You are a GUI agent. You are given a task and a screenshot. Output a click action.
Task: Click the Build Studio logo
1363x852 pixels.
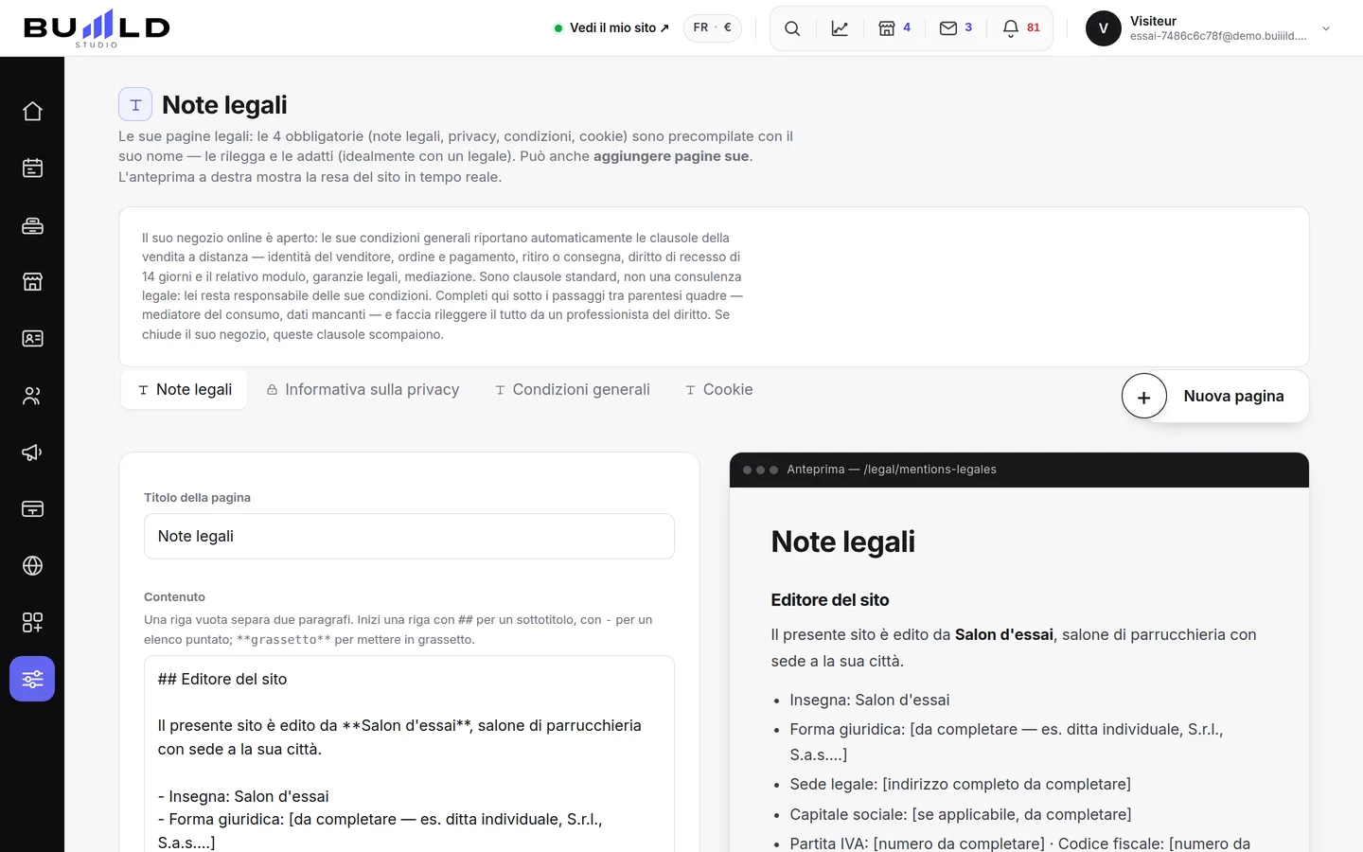[x=97, y=28]
